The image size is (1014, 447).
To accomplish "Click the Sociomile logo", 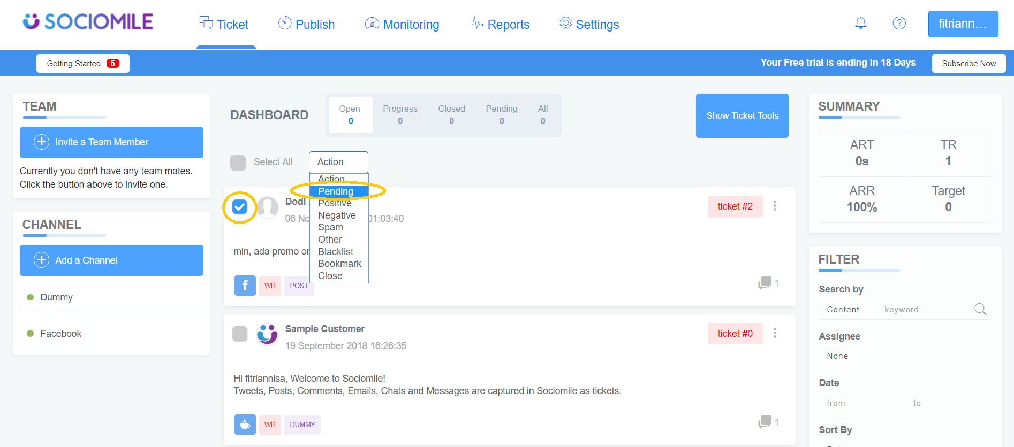I will pos(88,21).
